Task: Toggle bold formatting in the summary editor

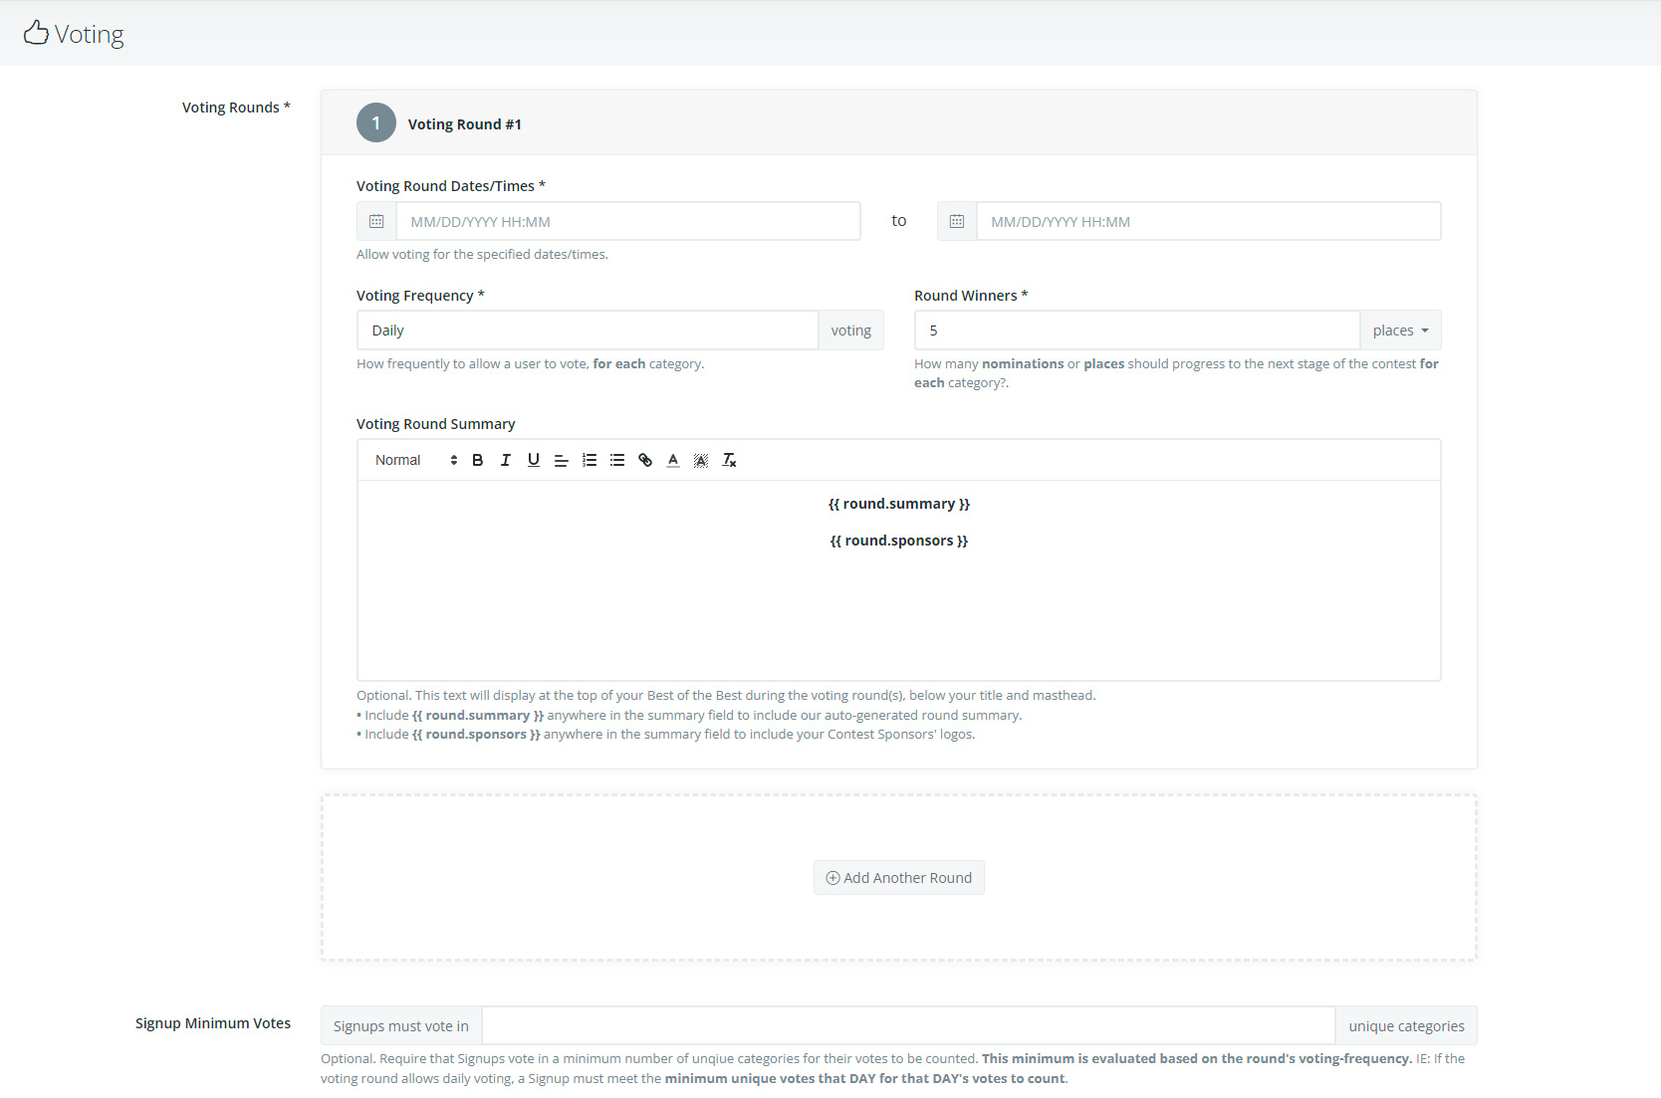Action: (478, 460)
